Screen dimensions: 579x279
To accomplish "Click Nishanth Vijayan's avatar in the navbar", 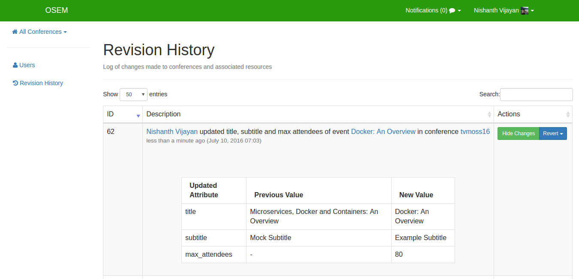I will pos(524,11).
